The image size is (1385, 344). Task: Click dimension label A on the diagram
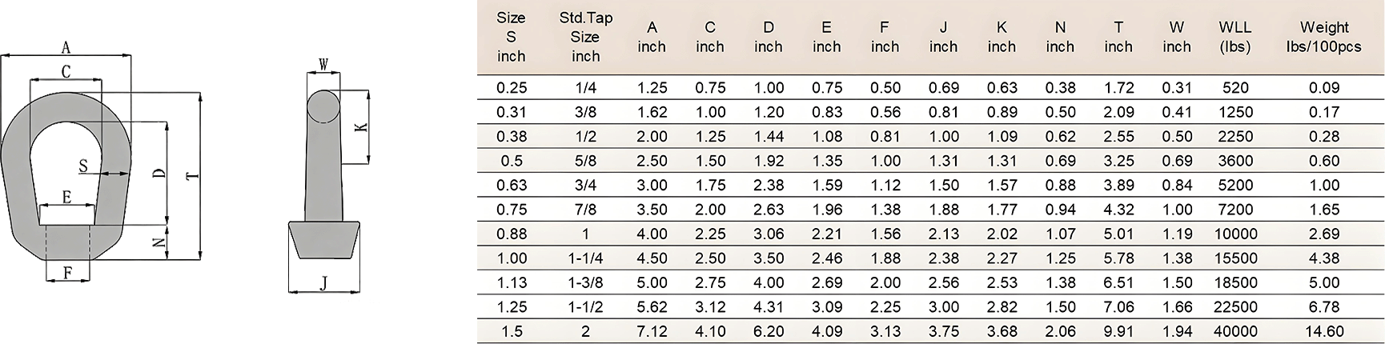(x=66, y=48)
